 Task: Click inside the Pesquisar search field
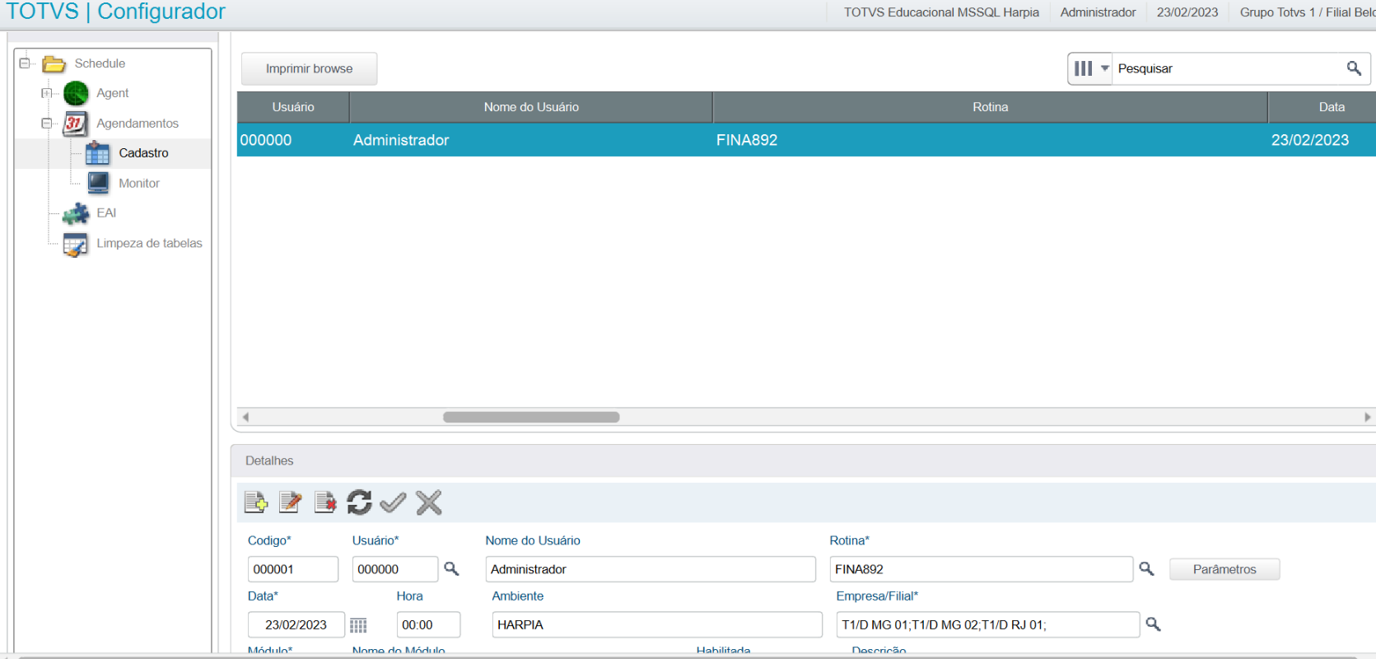[x=1227, y=68]
